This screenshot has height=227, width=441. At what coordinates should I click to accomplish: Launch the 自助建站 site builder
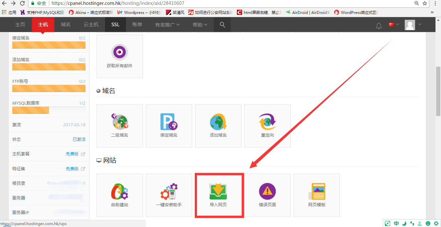(x=120, y=195)
